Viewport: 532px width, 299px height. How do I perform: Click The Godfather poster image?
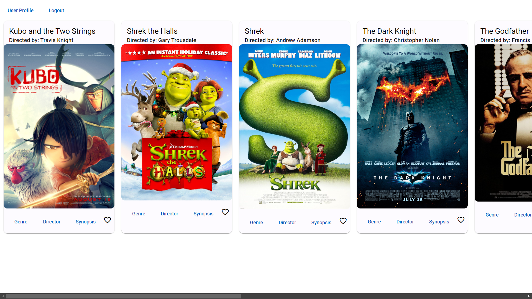click(x=503, y=123)
